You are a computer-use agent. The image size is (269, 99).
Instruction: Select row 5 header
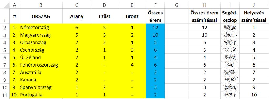coord(5,50)
